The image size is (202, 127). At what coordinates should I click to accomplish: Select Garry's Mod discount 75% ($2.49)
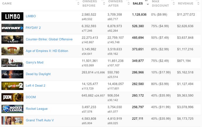pyautogui.click(x=160, y=61)
